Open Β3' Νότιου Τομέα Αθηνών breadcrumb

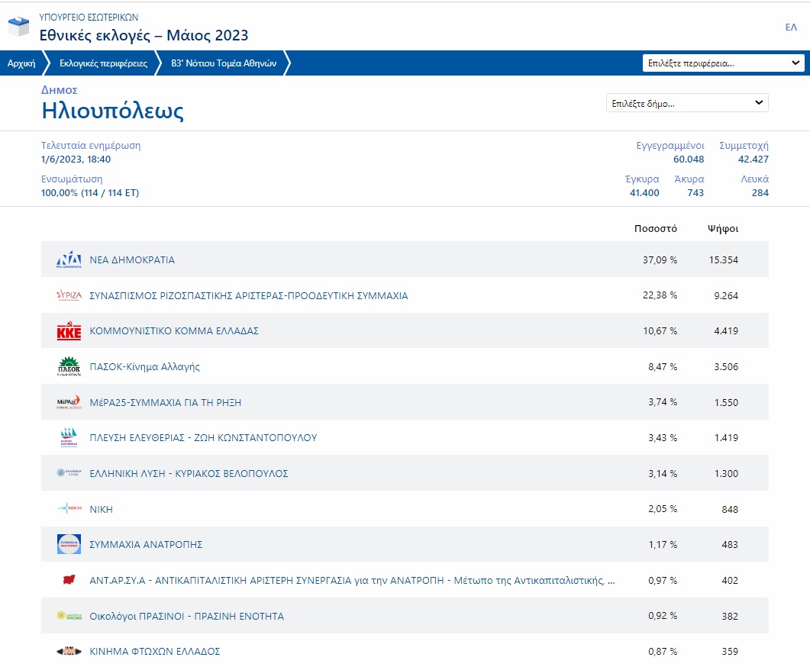224,63
